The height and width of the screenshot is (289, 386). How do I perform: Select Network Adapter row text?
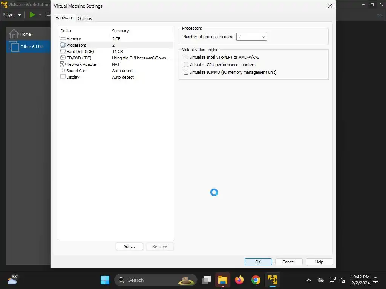82,64
